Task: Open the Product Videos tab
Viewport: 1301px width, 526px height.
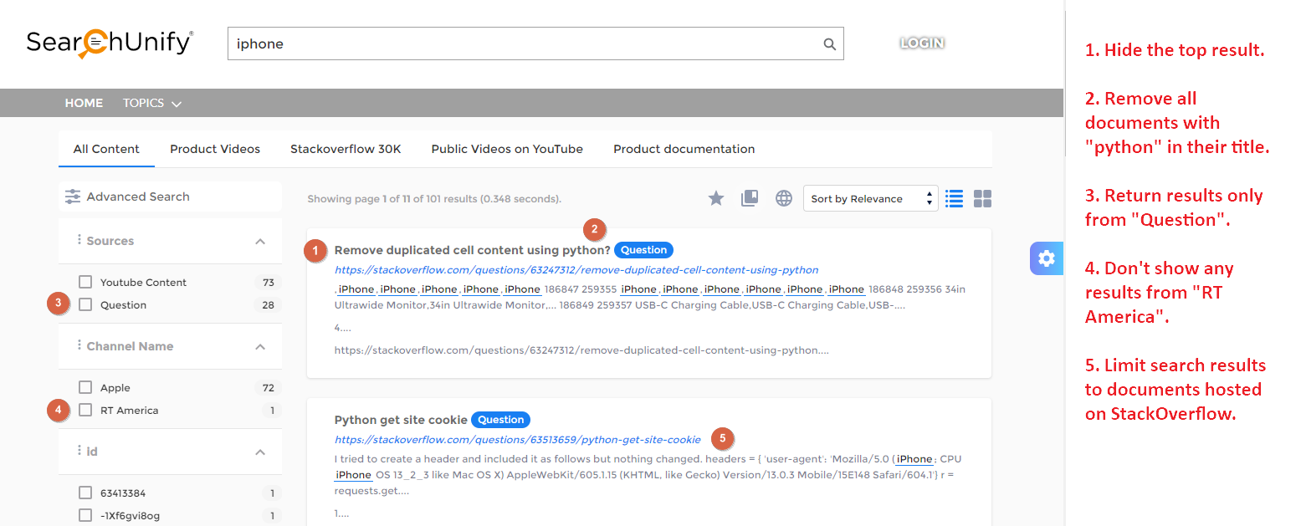Action: pyautogui.click(x=215, y=149)
